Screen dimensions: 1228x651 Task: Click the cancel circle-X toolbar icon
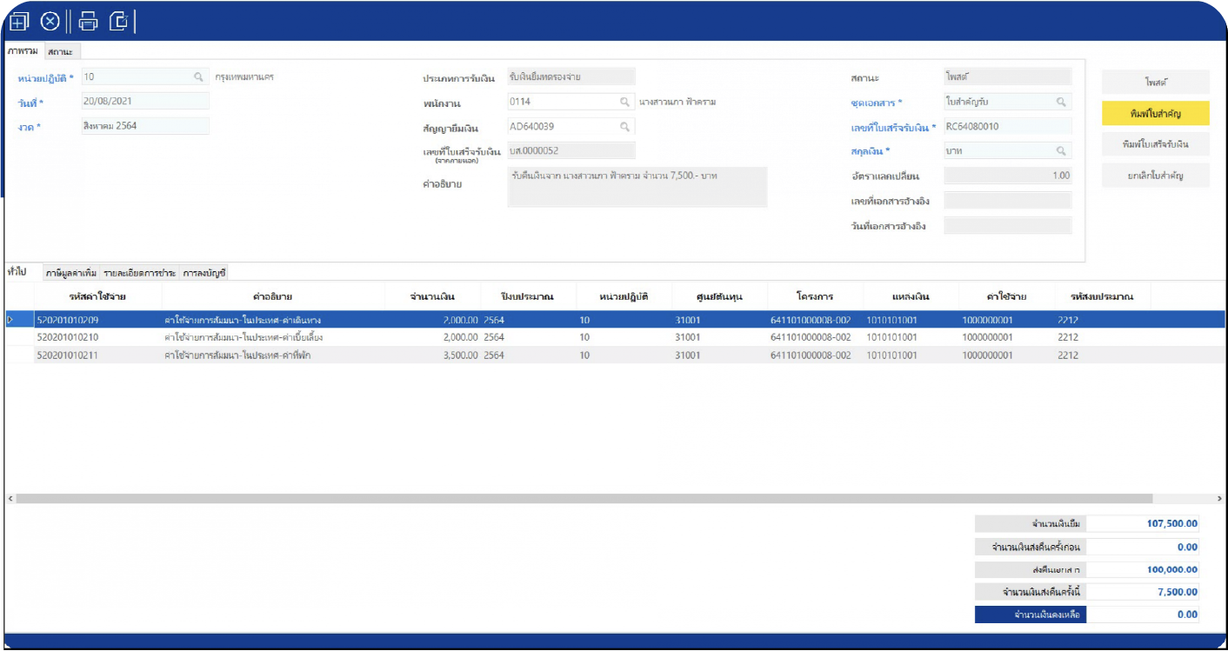(x=50, y=21)
